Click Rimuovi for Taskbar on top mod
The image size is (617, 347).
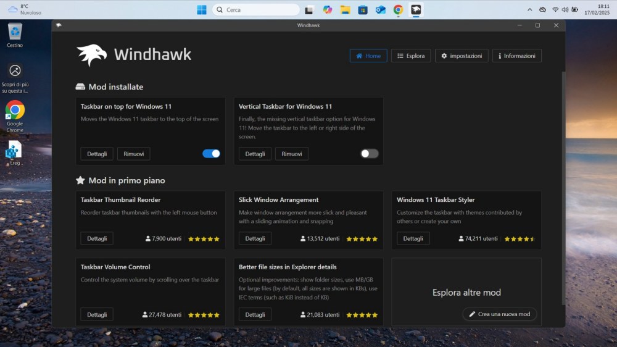coord(134,154)
